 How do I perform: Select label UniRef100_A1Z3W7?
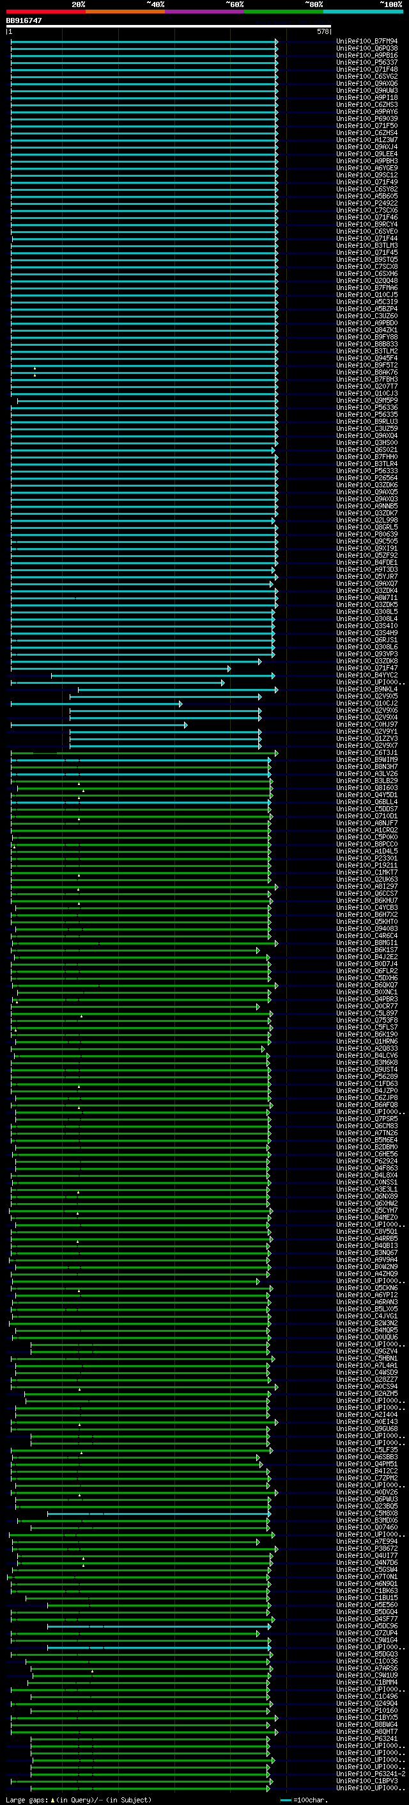point(367,140)
